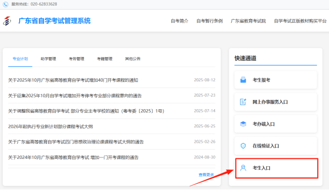329x190 pixels.
Task: Go to the 广东省教育考试院 link
Action: tap(248, 21)
